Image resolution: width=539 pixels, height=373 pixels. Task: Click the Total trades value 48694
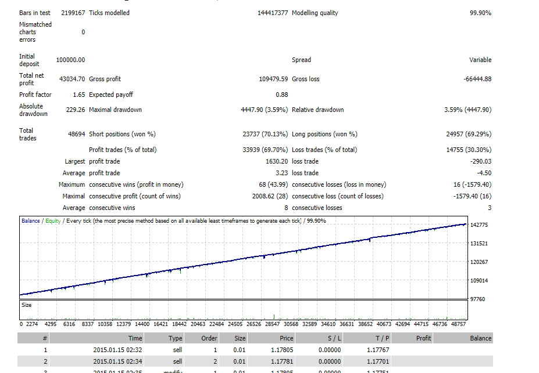pyautogui.click(x=76, y=135)
